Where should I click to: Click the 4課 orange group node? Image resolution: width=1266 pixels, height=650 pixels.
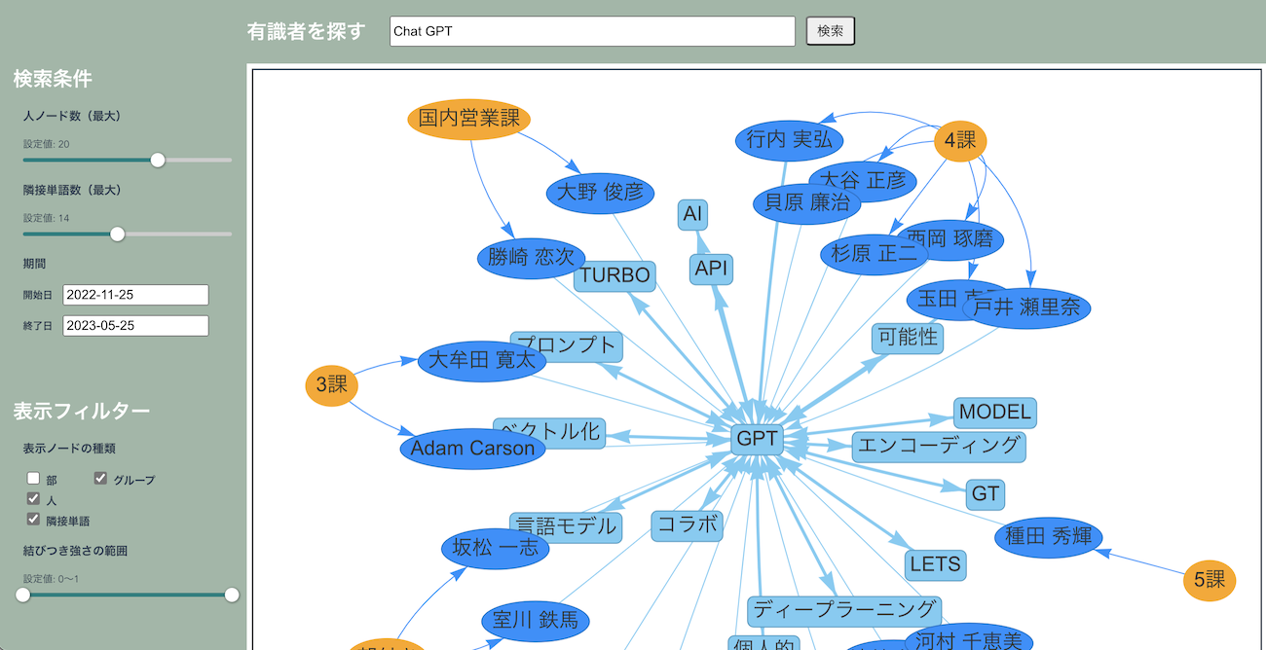point(959,141)
